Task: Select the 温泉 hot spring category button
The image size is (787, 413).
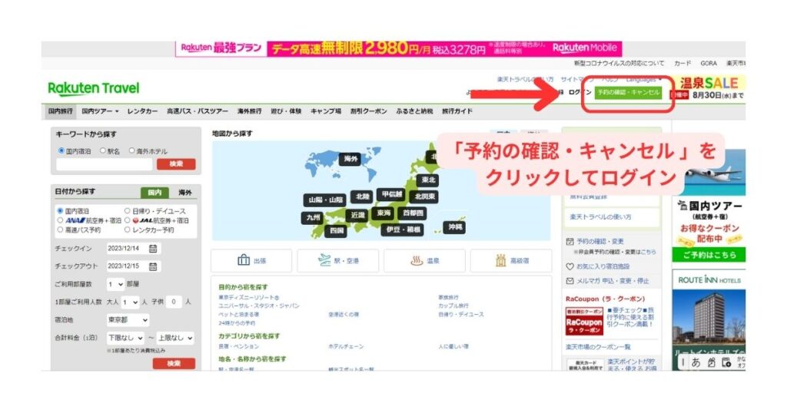Action: click(424, 261)
